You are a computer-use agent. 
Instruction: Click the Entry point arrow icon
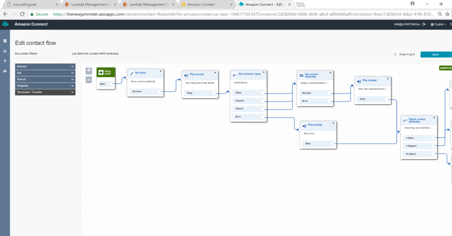tap(101, 73)
